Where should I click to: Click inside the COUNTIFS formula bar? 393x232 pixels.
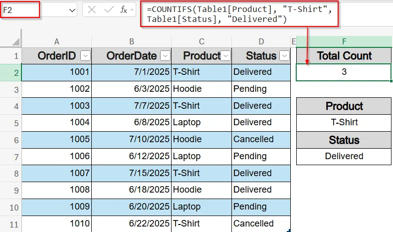[239, 14]
